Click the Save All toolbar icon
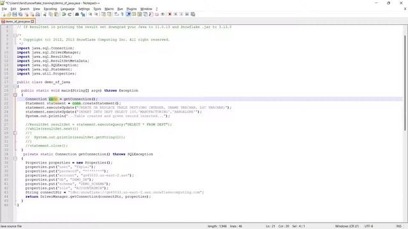This screenshot has width=408, height=229. (x=20, y=14)
